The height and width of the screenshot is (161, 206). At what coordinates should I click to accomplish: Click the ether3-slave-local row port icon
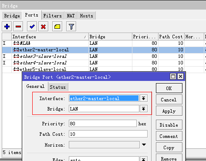coord(16,56)
